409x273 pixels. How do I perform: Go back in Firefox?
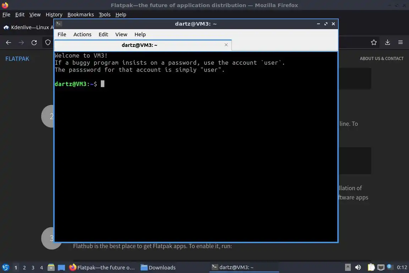9,43
